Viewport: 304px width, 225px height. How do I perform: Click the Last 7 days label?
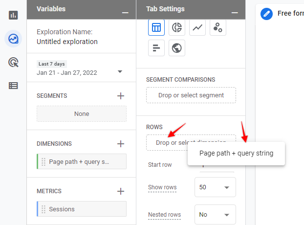[52, 64]
